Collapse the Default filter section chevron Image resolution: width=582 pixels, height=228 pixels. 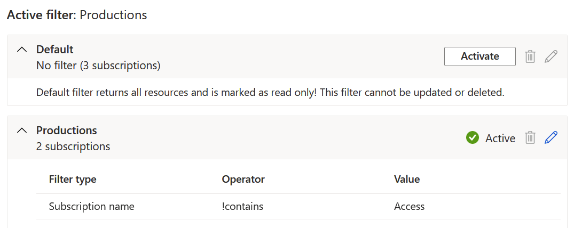(x=22, y=49)
